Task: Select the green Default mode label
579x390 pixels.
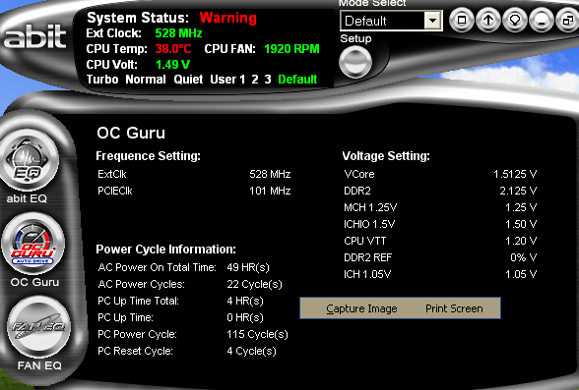Action: tap(297, 80)
